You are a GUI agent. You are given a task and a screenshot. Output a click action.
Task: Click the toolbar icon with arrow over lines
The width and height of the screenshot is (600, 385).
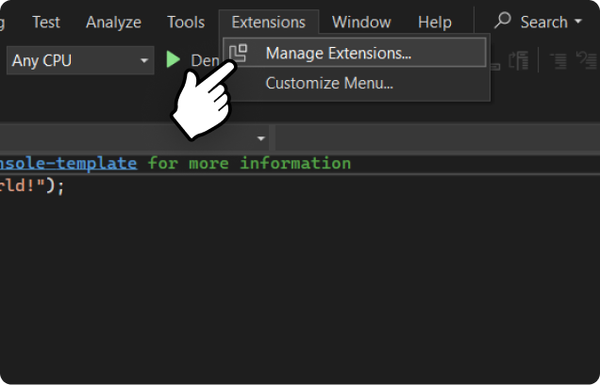(519, 61)
